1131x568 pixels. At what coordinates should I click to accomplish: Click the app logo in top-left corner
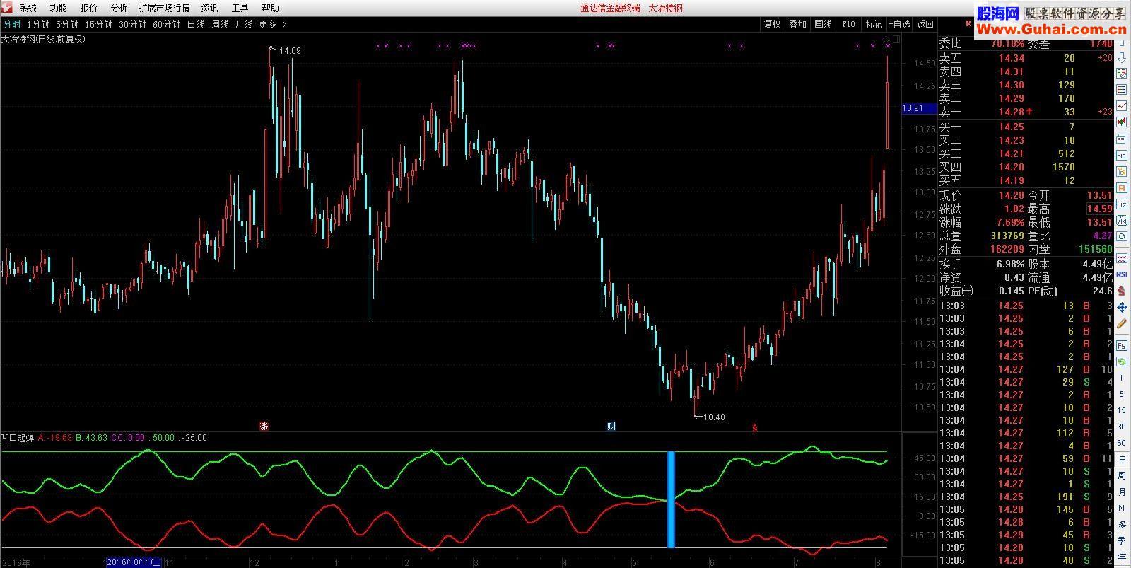coord(8,8)
